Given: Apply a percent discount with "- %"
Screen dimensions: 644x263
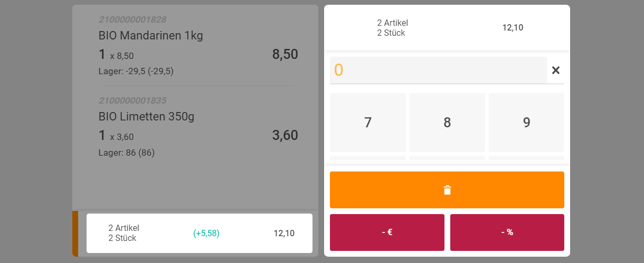Looking at the screenshot, I should tap(507, 232).
